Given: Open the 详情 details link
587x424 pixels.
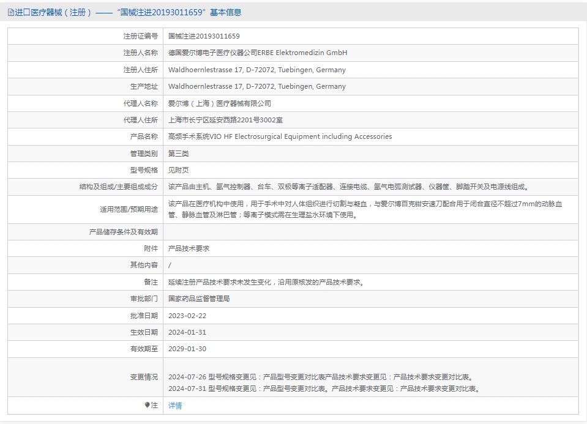Looking at the screenshot, I should [x=175, y=405].
